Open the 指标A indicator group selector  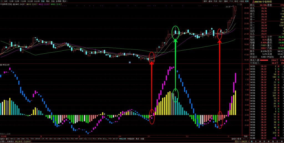pos(3,139)
